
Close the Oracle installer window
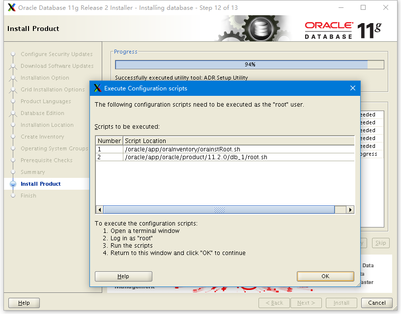click(386, 7)
